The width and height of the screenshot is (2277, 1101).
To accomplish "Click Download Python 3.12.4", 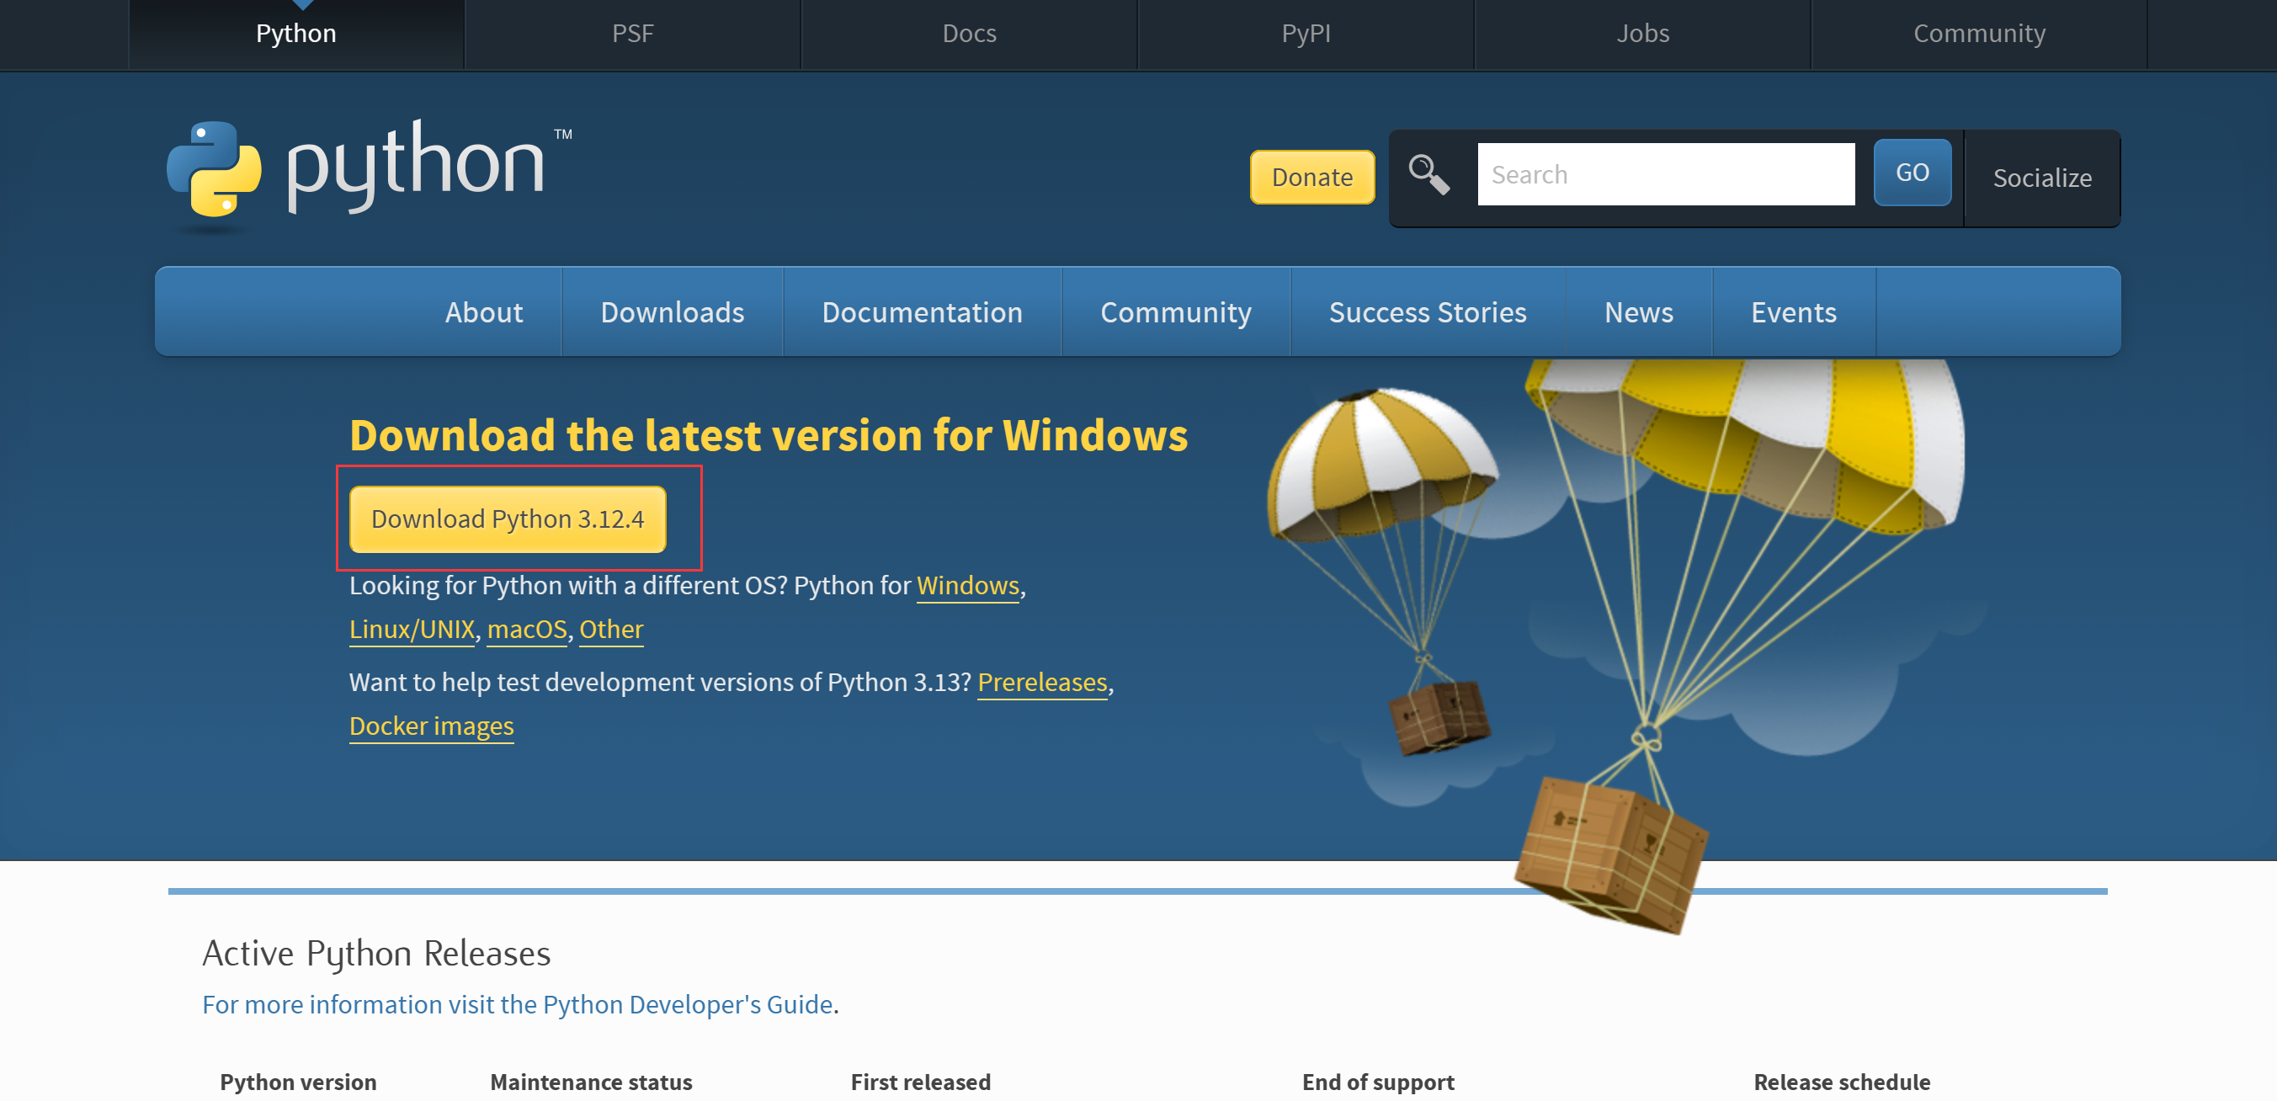I will click(x=509, y=519).
